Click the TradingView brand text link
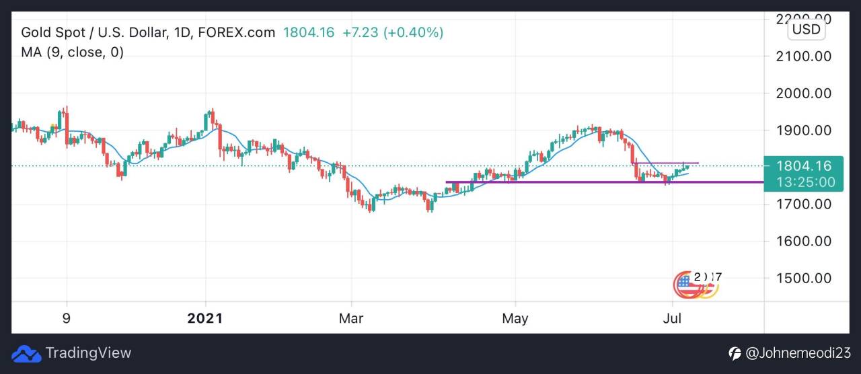Viewport: 861px width, 374px height. [x=88, y=353]
